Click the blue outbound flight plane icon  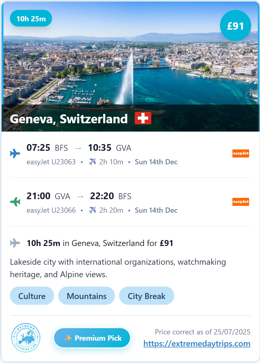(15, 153)
